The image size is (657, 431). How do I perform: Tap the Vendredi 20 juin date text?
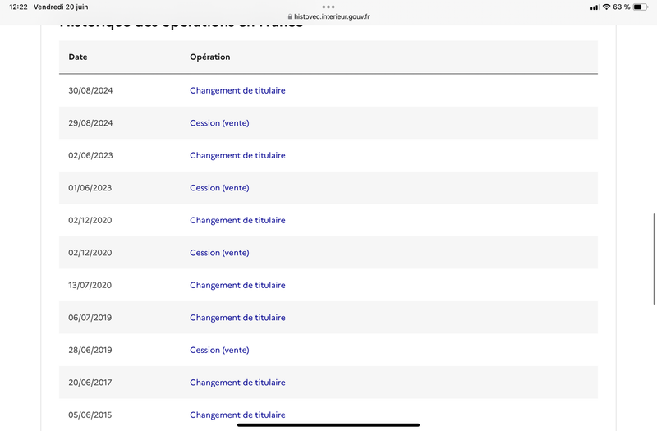(x=61, y=7)
